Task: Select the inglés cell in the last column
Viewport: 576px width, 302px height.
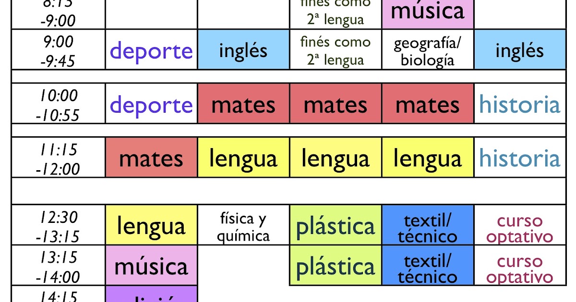Action: pos(520,49)
